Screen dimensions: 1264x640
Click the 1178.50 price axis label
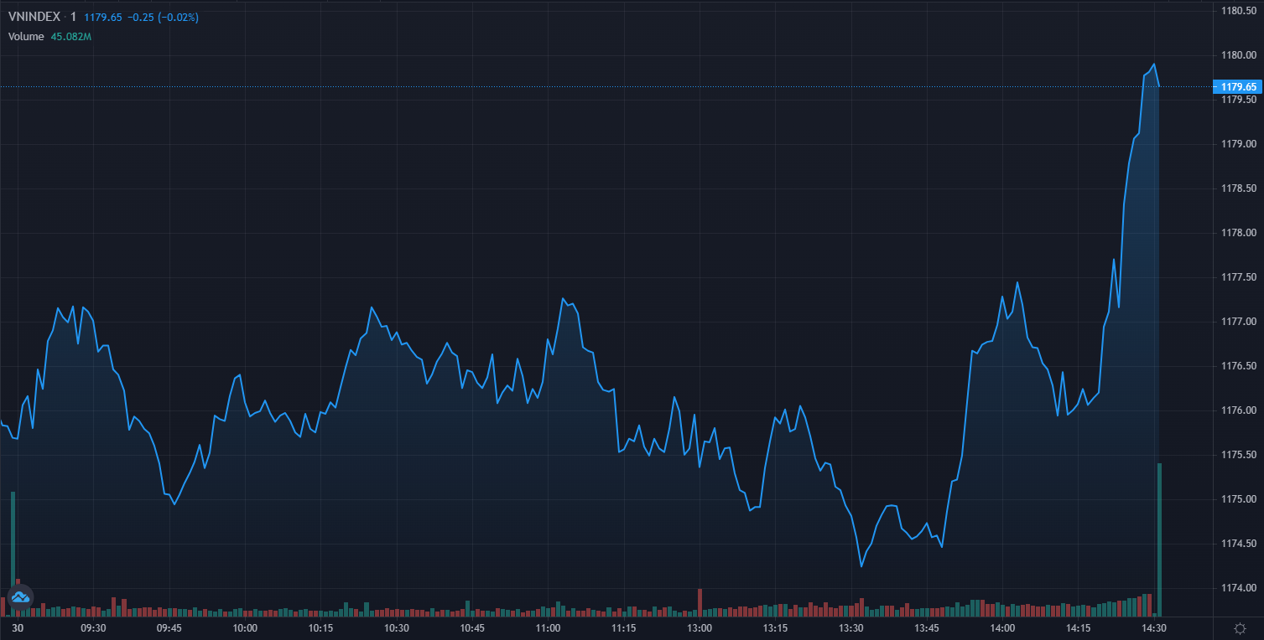point(1239,188)
